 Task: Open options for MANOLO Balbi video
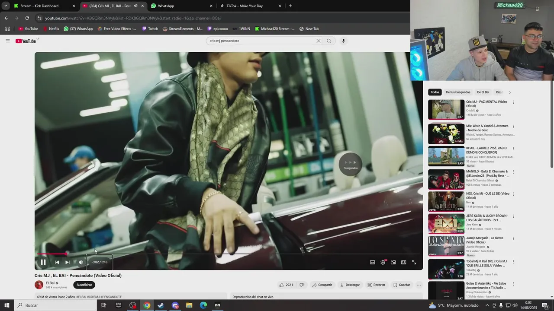coord(513,172)
